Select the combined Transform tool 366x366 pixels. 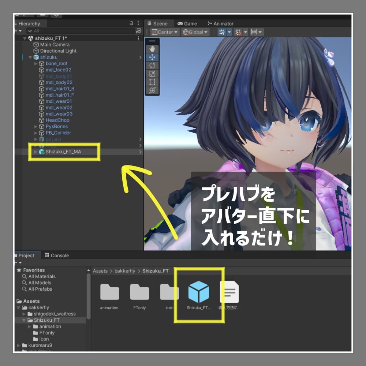click(153, 90)
